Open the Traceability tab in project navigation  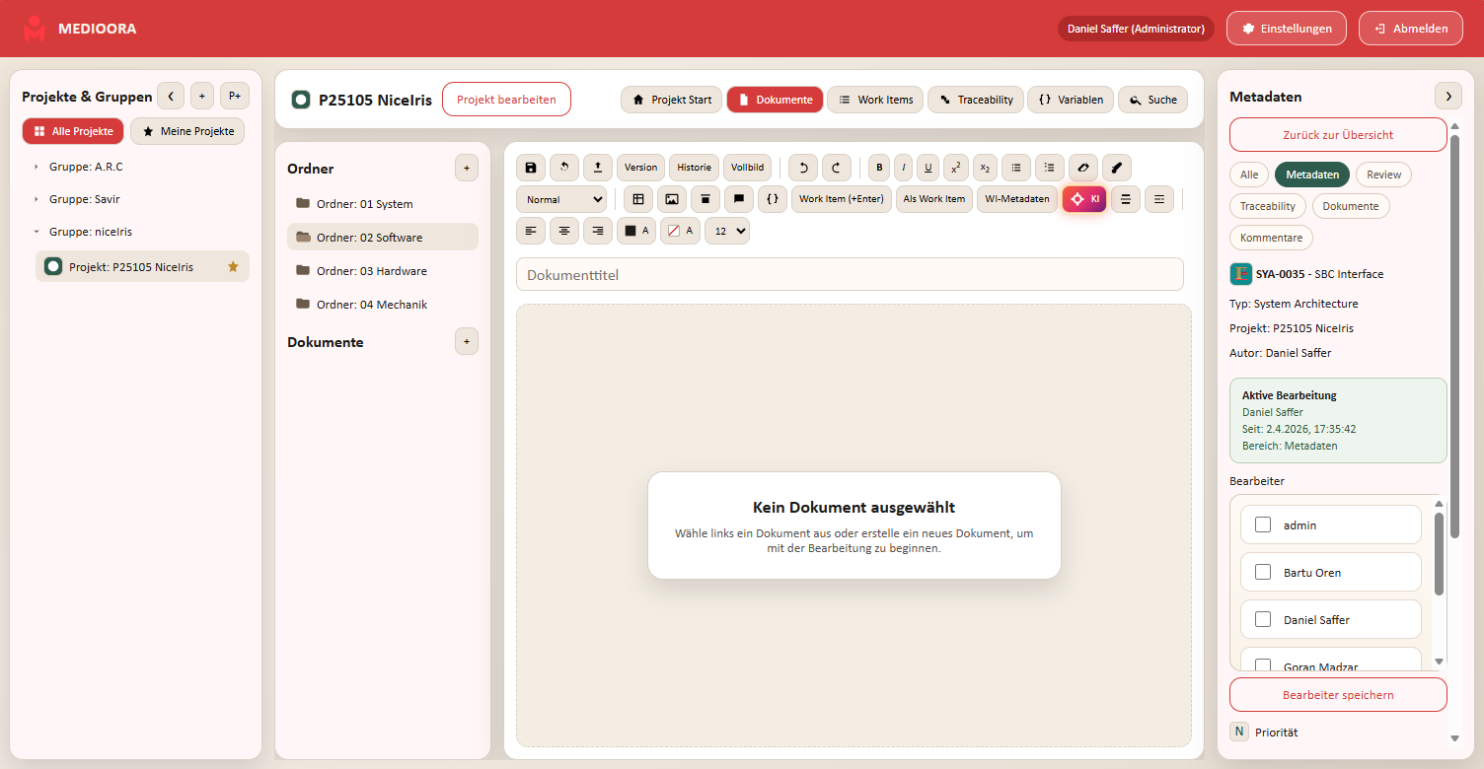pos(975,100)
